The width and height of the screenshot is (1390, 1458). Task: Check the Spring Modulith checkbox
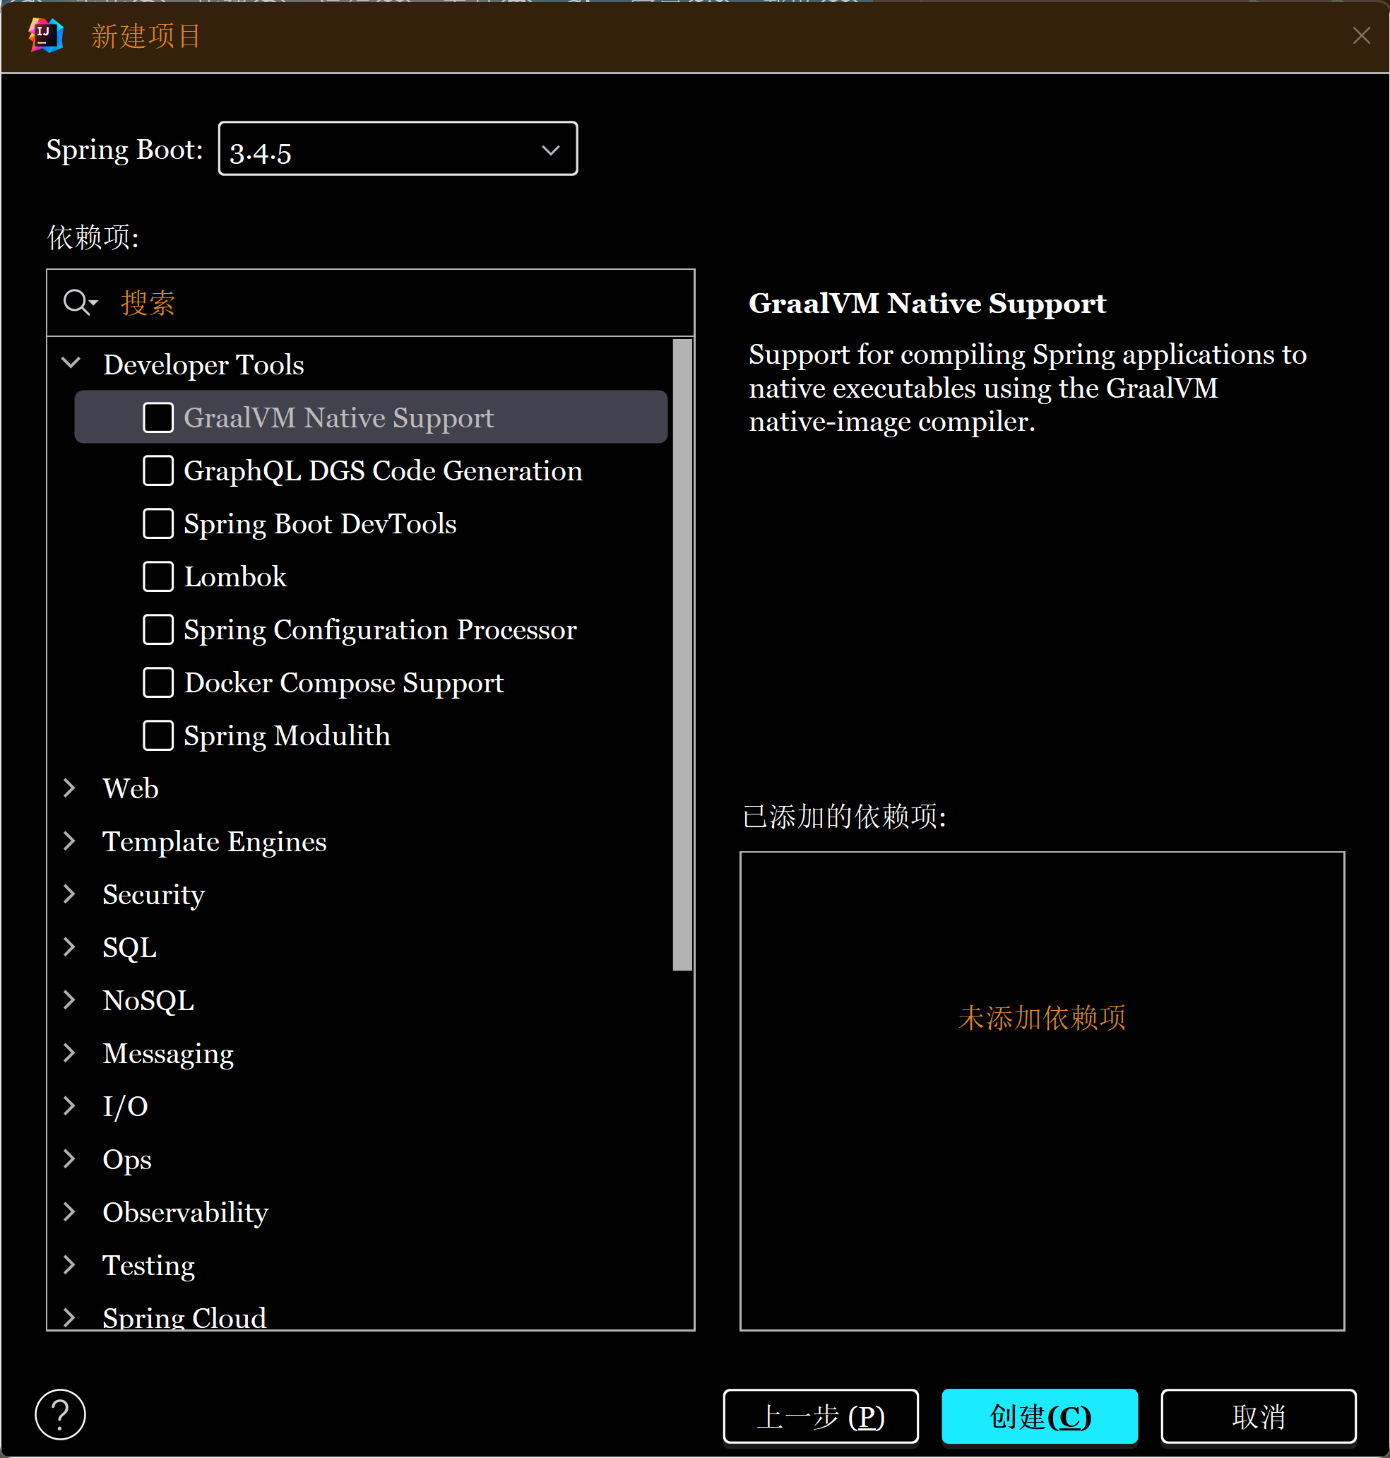158,735
